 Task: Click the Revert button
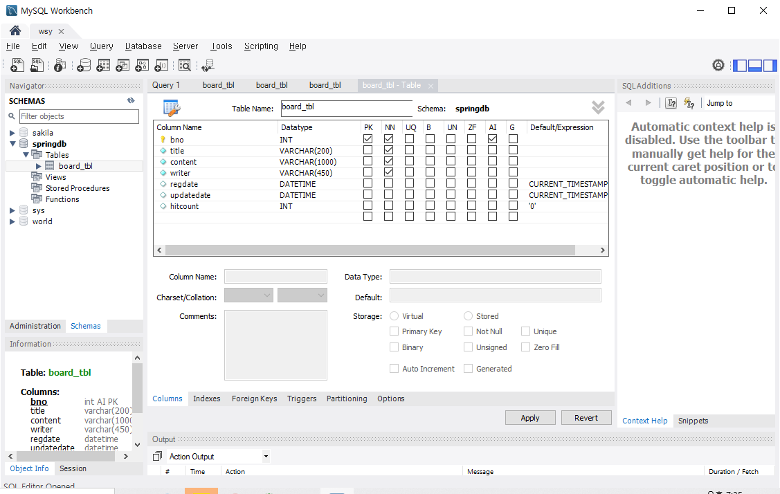point(586,418)
